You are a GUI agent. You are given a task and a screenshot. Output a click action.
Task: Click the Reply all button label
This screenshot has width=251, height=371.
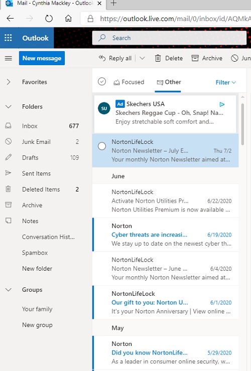120,59
